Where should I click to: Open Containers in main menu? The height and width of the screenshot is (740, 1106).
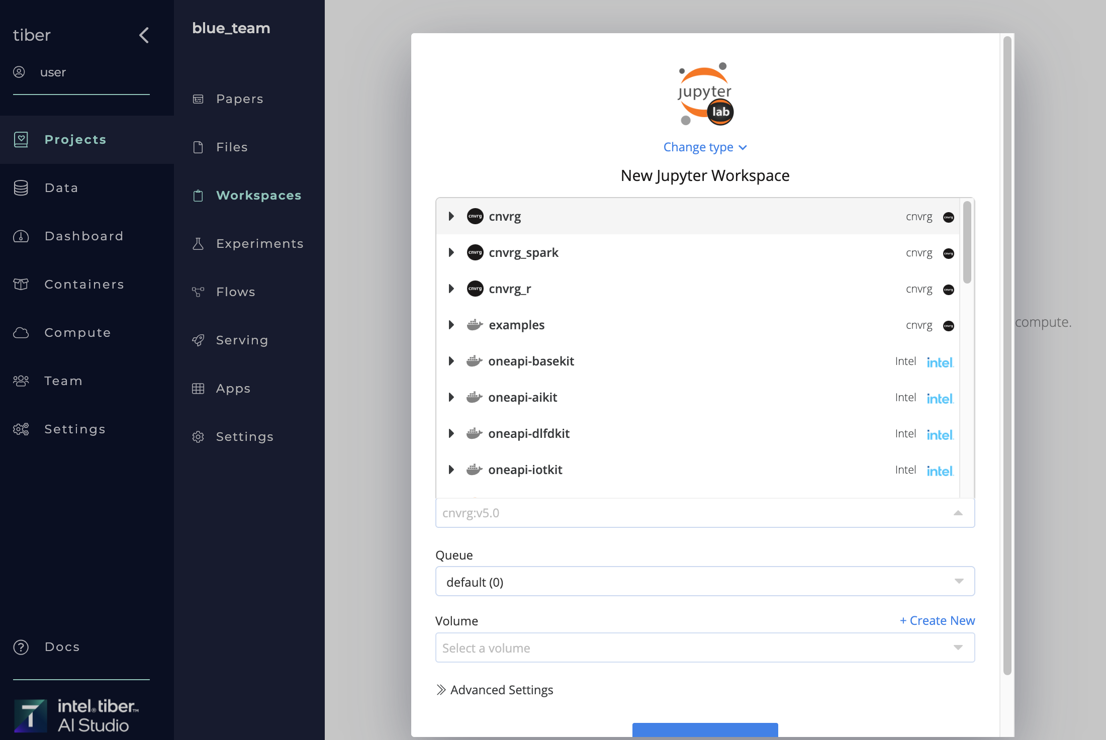point(84,285)
